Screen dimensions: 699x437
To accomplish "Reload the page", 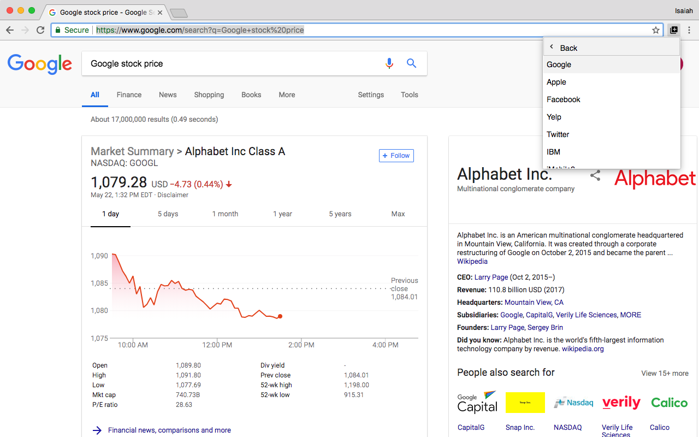I will 40,30.
